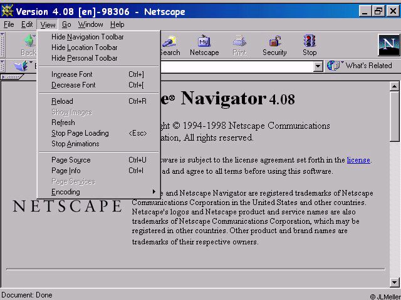Restore down the Netscape window

tap(378, 11)
